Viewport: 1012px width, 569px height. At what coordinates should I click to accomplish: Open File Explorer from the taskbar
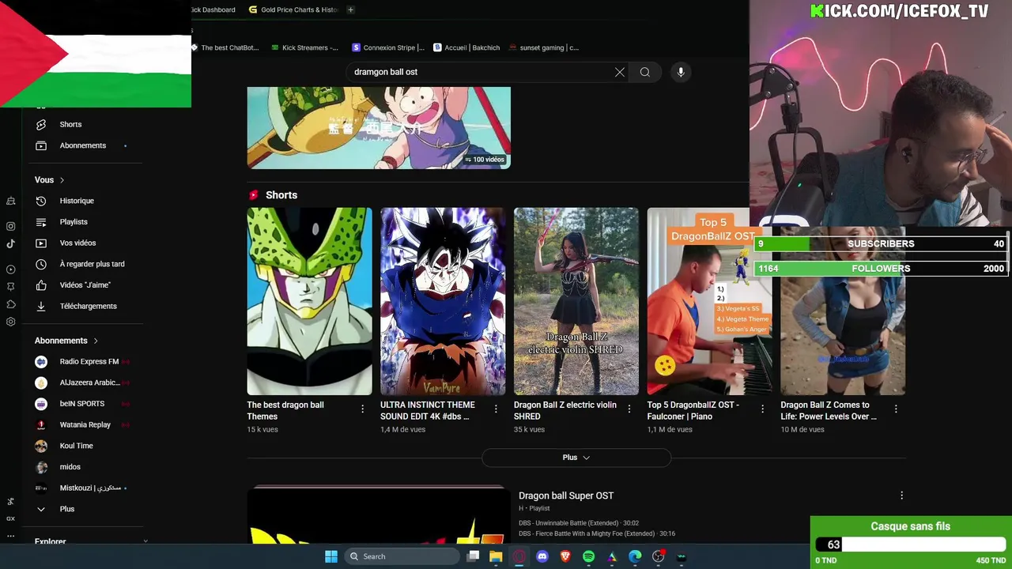coord(496,556)
